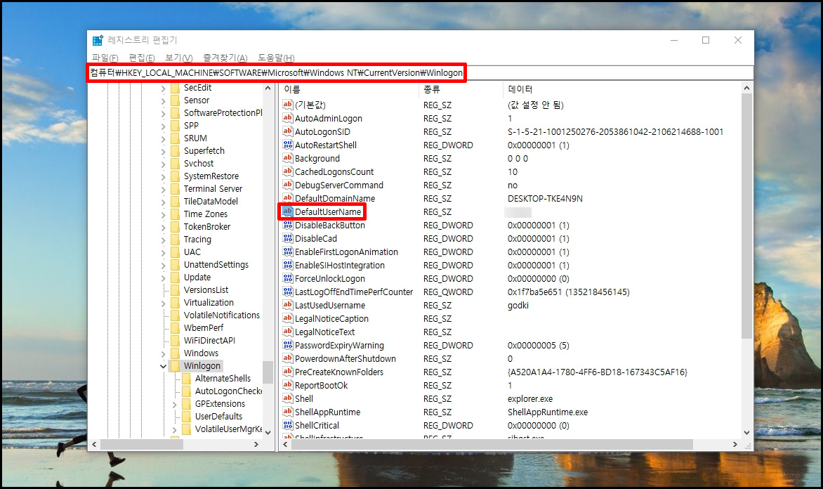
Task: Click the folder icon of Terminal Server key
Action: [176, 188]
